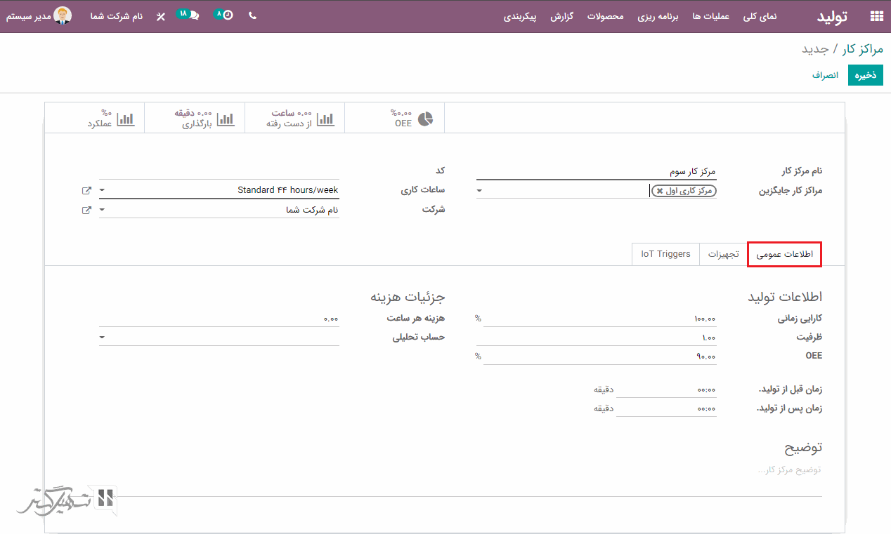Click the wrench tools icon
This screenshot has width=891, height=534.
(x=161, y=16)
